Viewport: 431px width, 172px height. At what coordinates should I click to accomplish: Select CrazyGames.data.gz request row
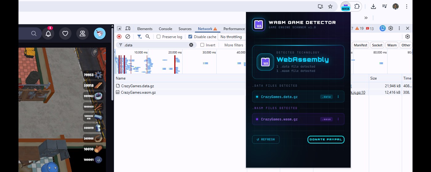coord(180,86)
